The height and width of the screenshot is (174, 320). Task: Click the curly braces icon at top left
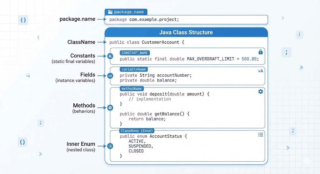tap(23, 20)
